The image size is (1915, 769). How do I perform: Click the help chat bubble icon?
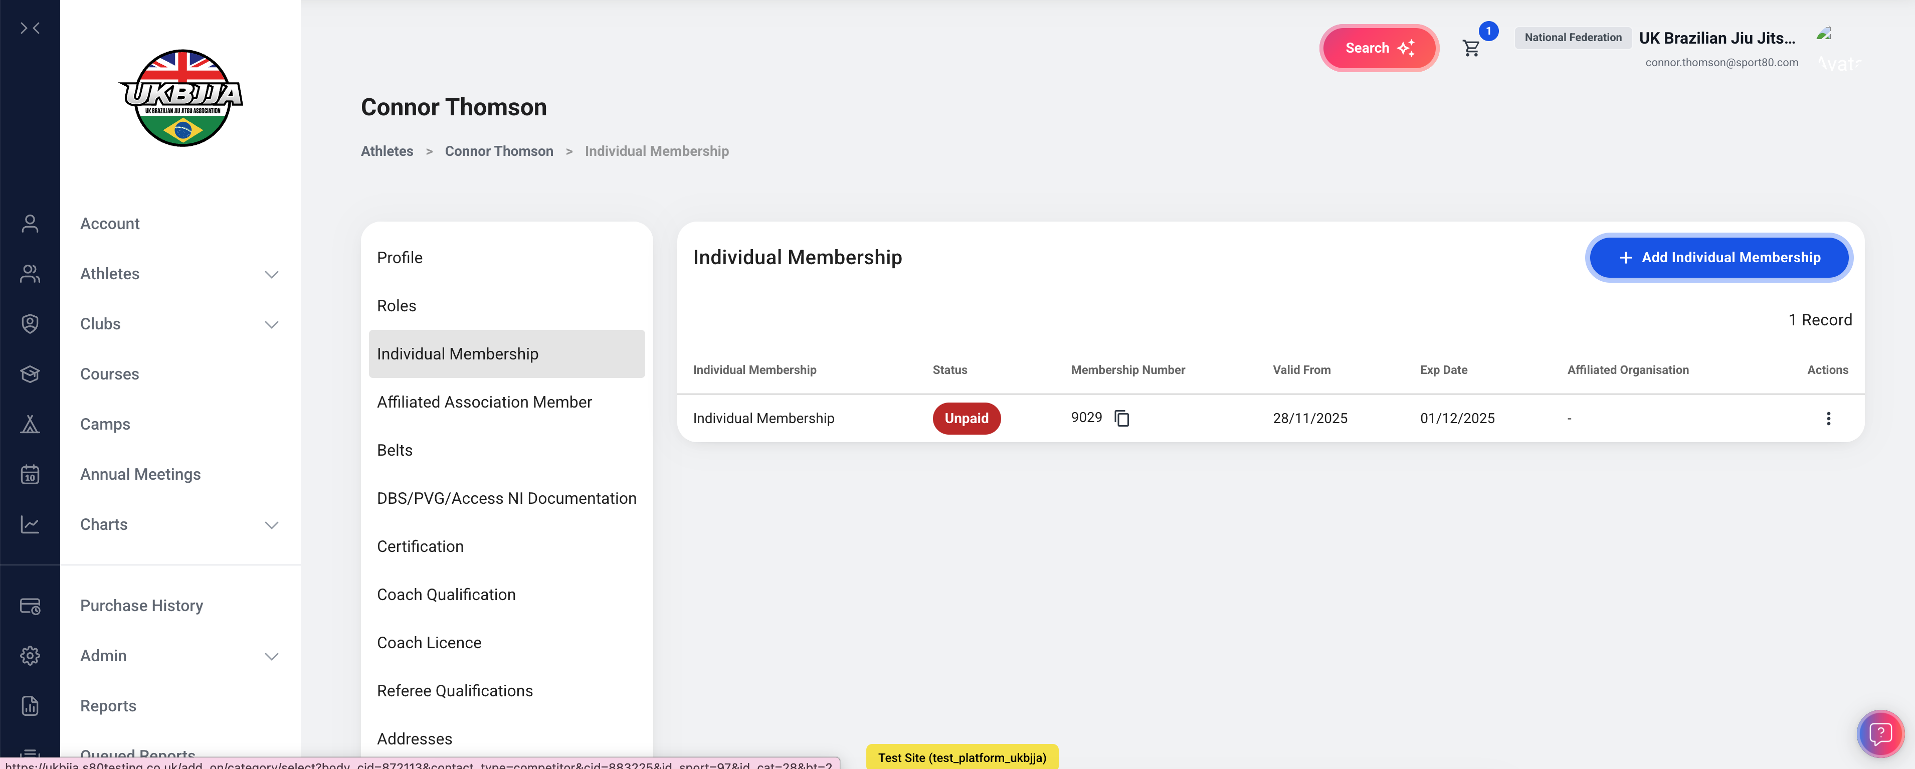coord(1880,733)
